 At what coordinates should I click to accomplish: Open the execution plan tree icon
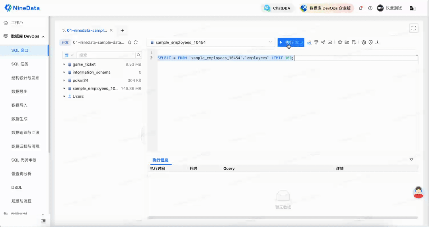click(x=323, y=43)
